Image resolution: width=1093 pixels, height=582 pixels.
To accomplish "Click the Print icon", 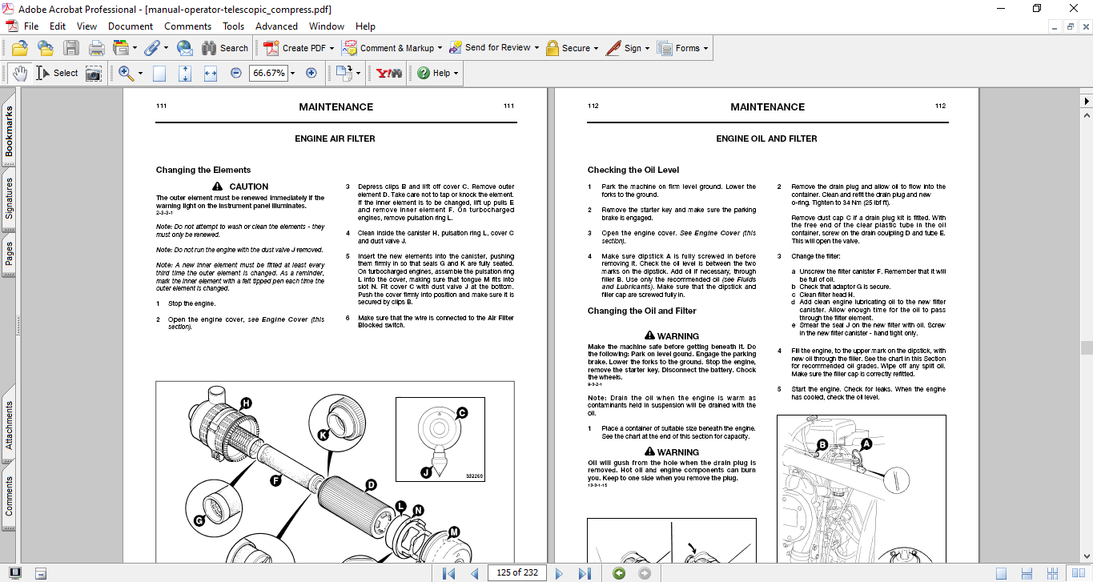I will 97,48.
